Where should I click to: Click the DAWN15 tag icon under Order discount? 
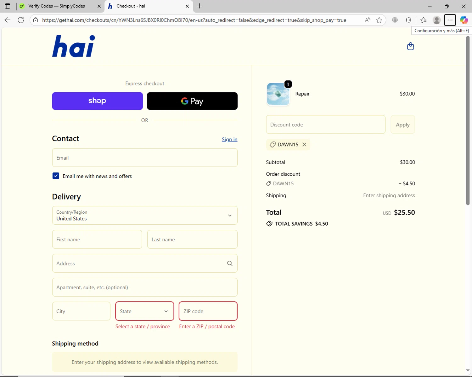[x=268, y=183]
